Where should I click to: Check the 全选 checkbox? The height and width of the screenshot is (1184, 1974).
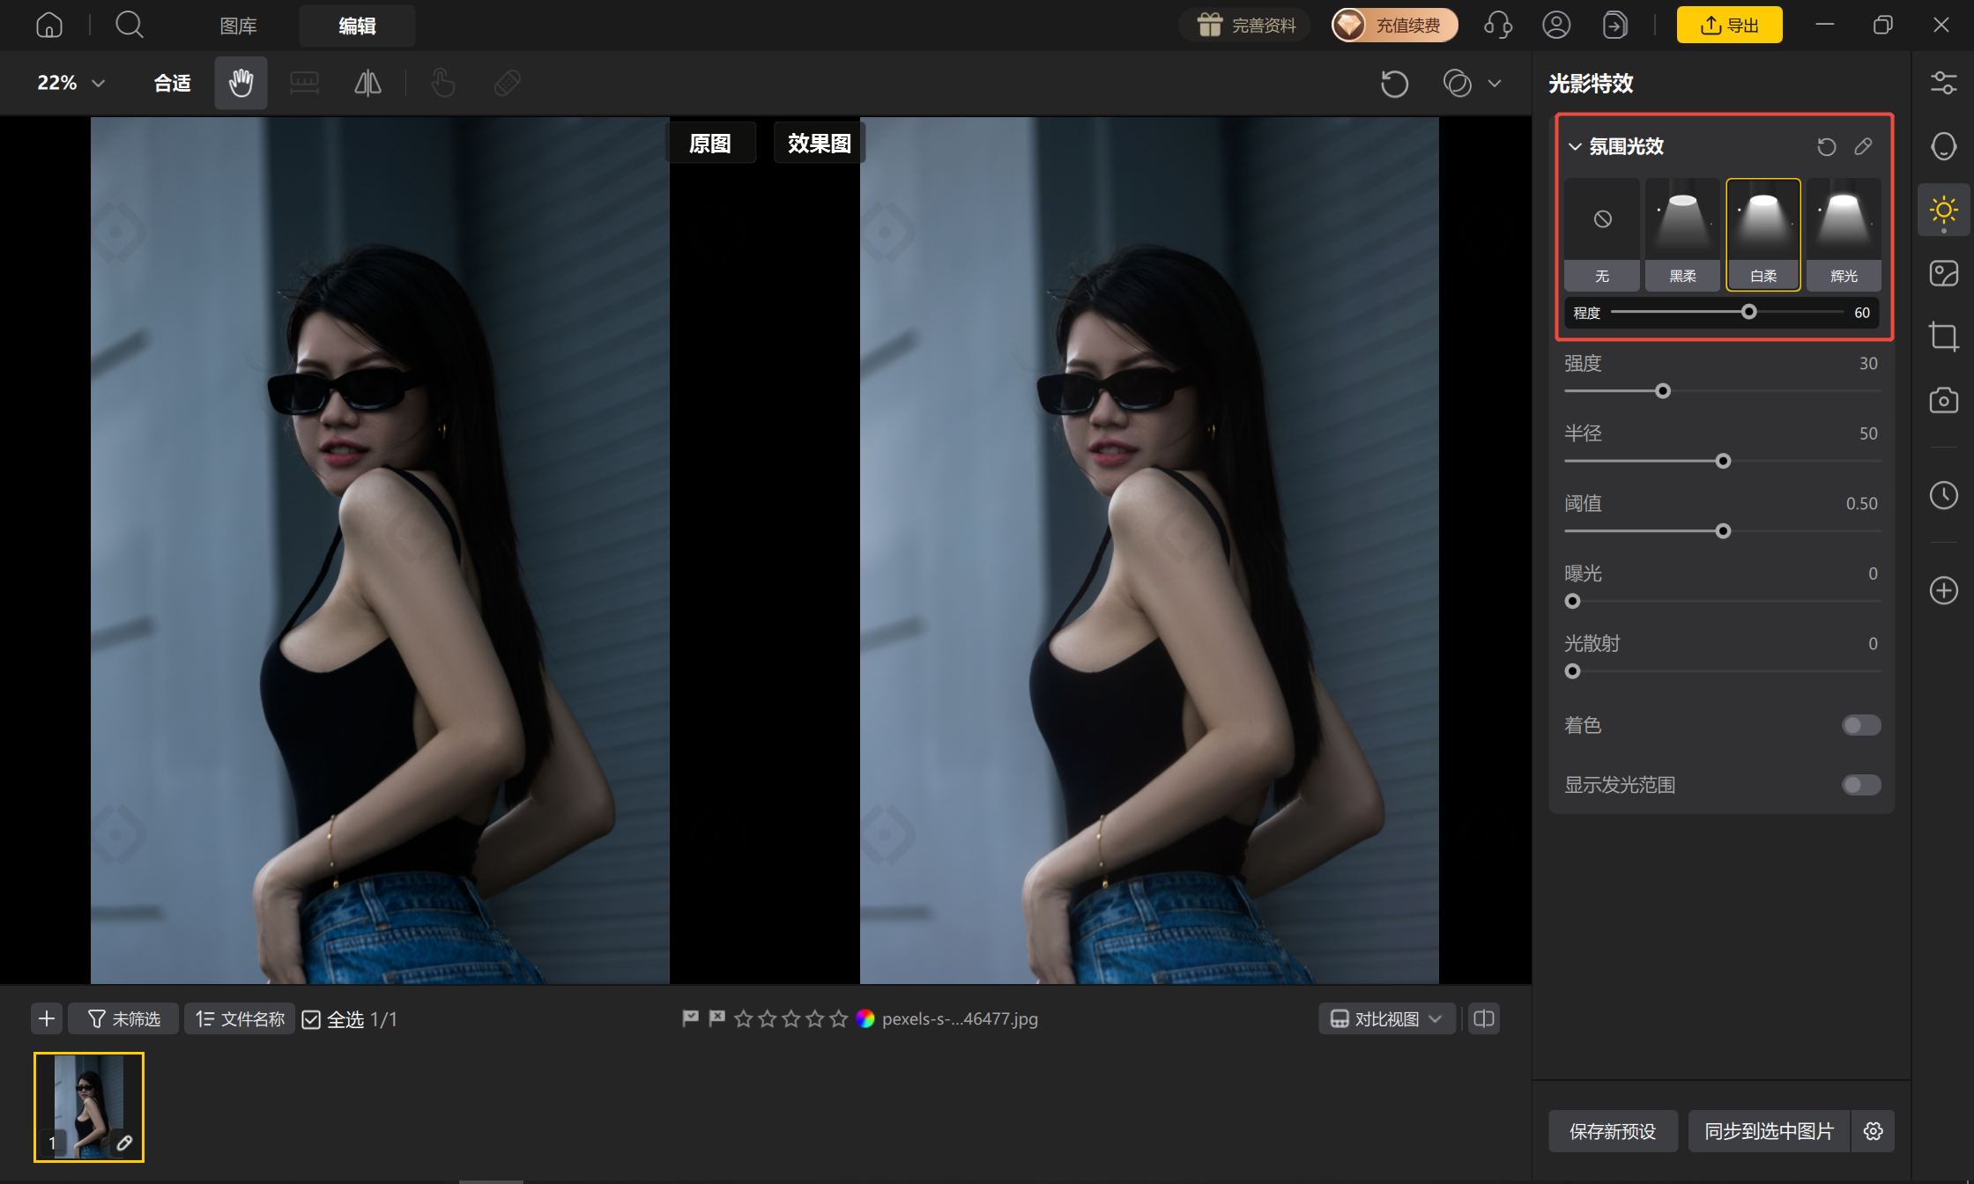311,1019
